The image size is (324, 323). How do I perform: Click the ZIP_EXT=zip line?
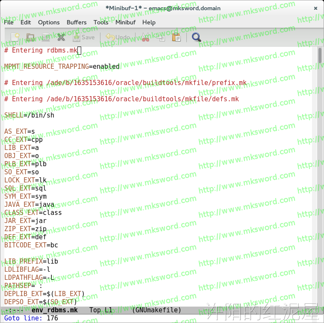click(25, 229)
